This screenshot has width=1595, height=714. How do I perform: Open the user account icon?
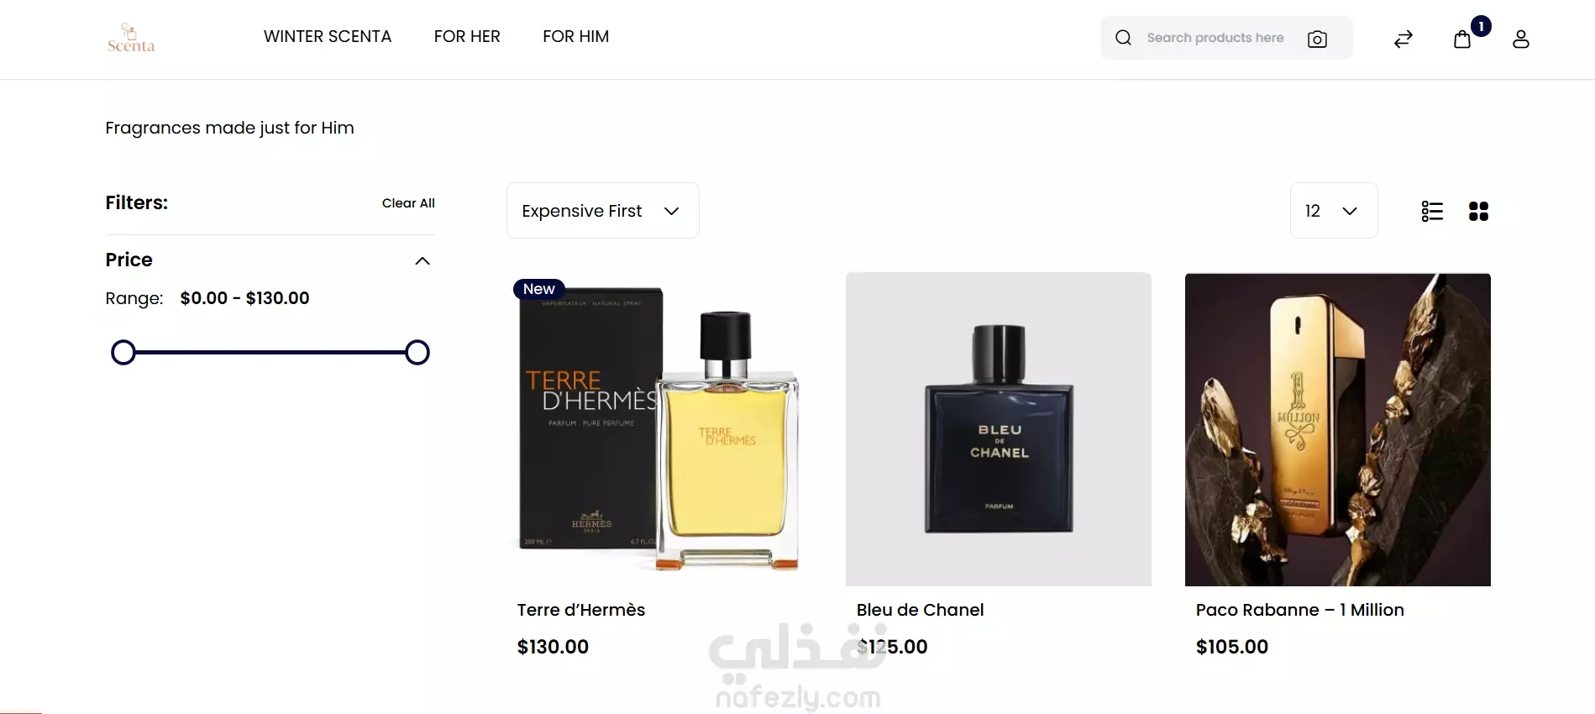tap(1521, 39)
